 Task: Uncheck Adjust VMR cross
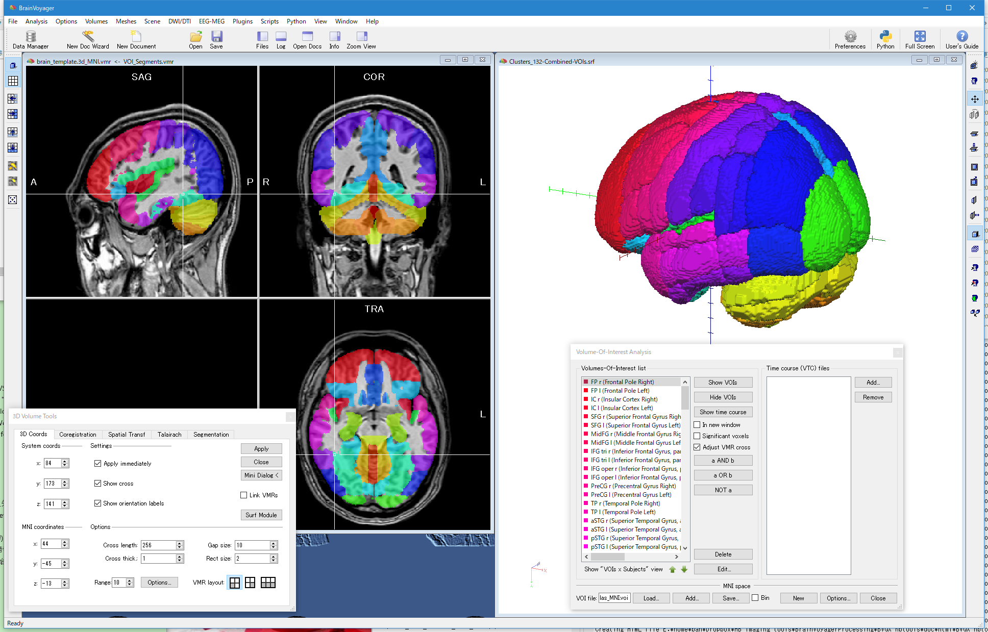697,447
